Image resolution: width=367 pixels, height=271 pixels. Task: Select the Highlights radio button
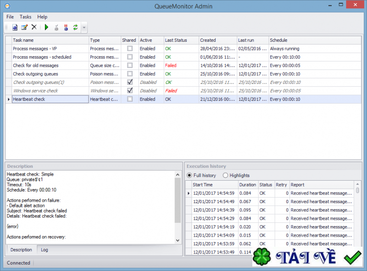pyautogui.click(x=225, y=175)
